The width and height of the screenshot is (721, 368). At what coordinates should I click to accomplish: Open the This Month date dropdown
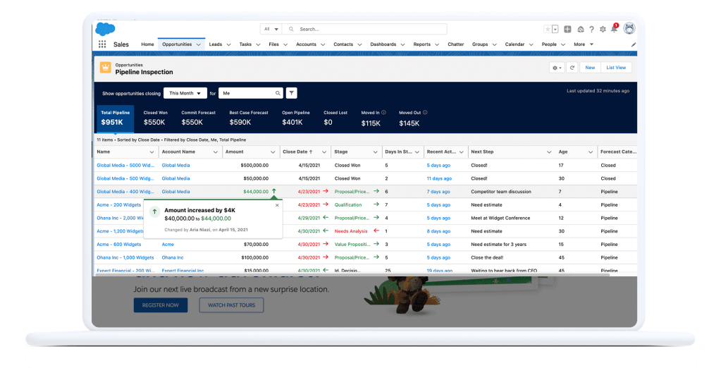tap(185, 93)
